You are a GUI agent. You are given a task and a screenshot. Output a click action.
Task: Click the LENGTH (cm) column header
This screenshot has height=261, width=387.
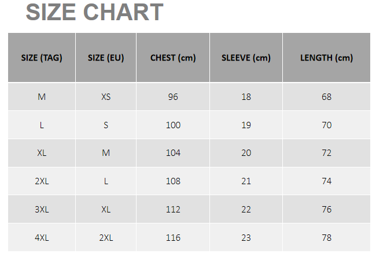tap(326, 58)
